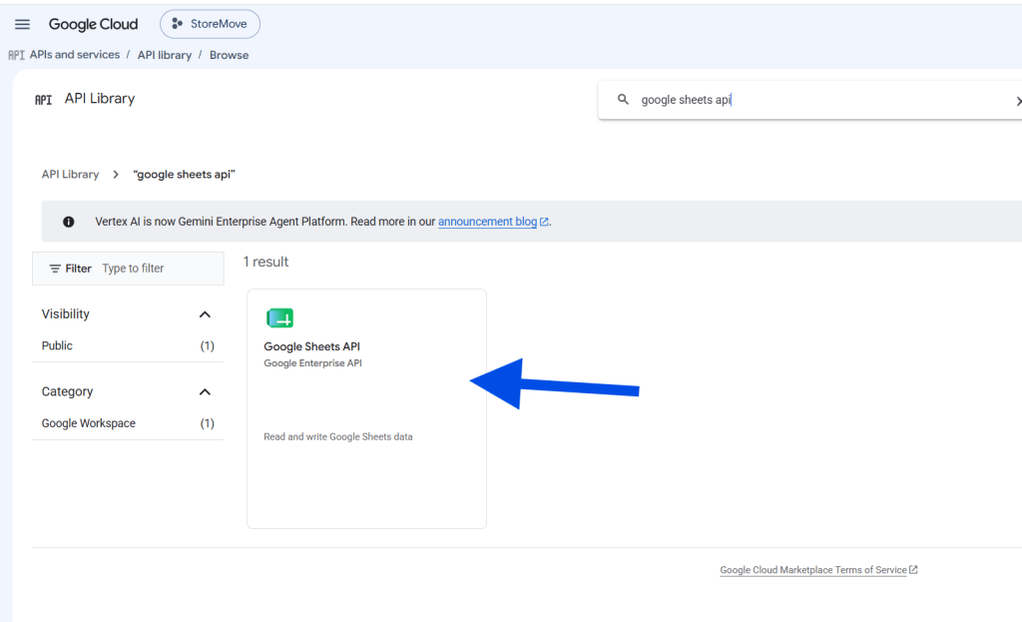
Task: Click the 1 result count text
Action: pyautogui.click(x=265, y=262)
